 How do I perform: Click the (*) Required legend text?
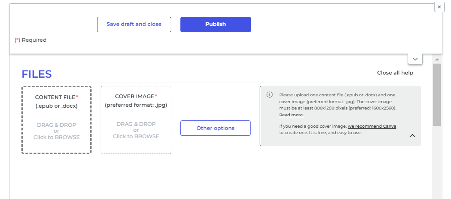pos(31,40)
